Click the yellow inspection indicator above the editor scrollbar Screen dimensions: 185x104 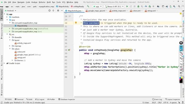pos(181,14)
